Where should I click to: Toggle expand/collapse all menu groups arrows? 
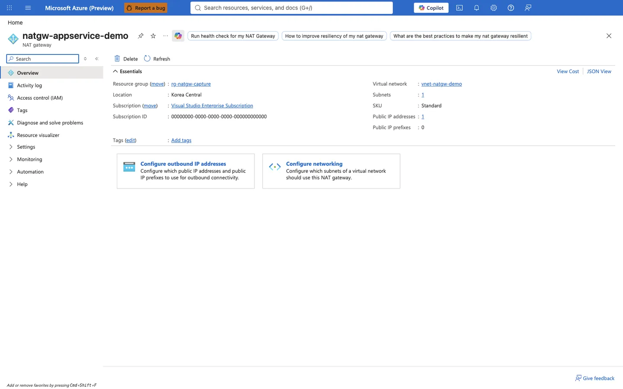[85, 59]
